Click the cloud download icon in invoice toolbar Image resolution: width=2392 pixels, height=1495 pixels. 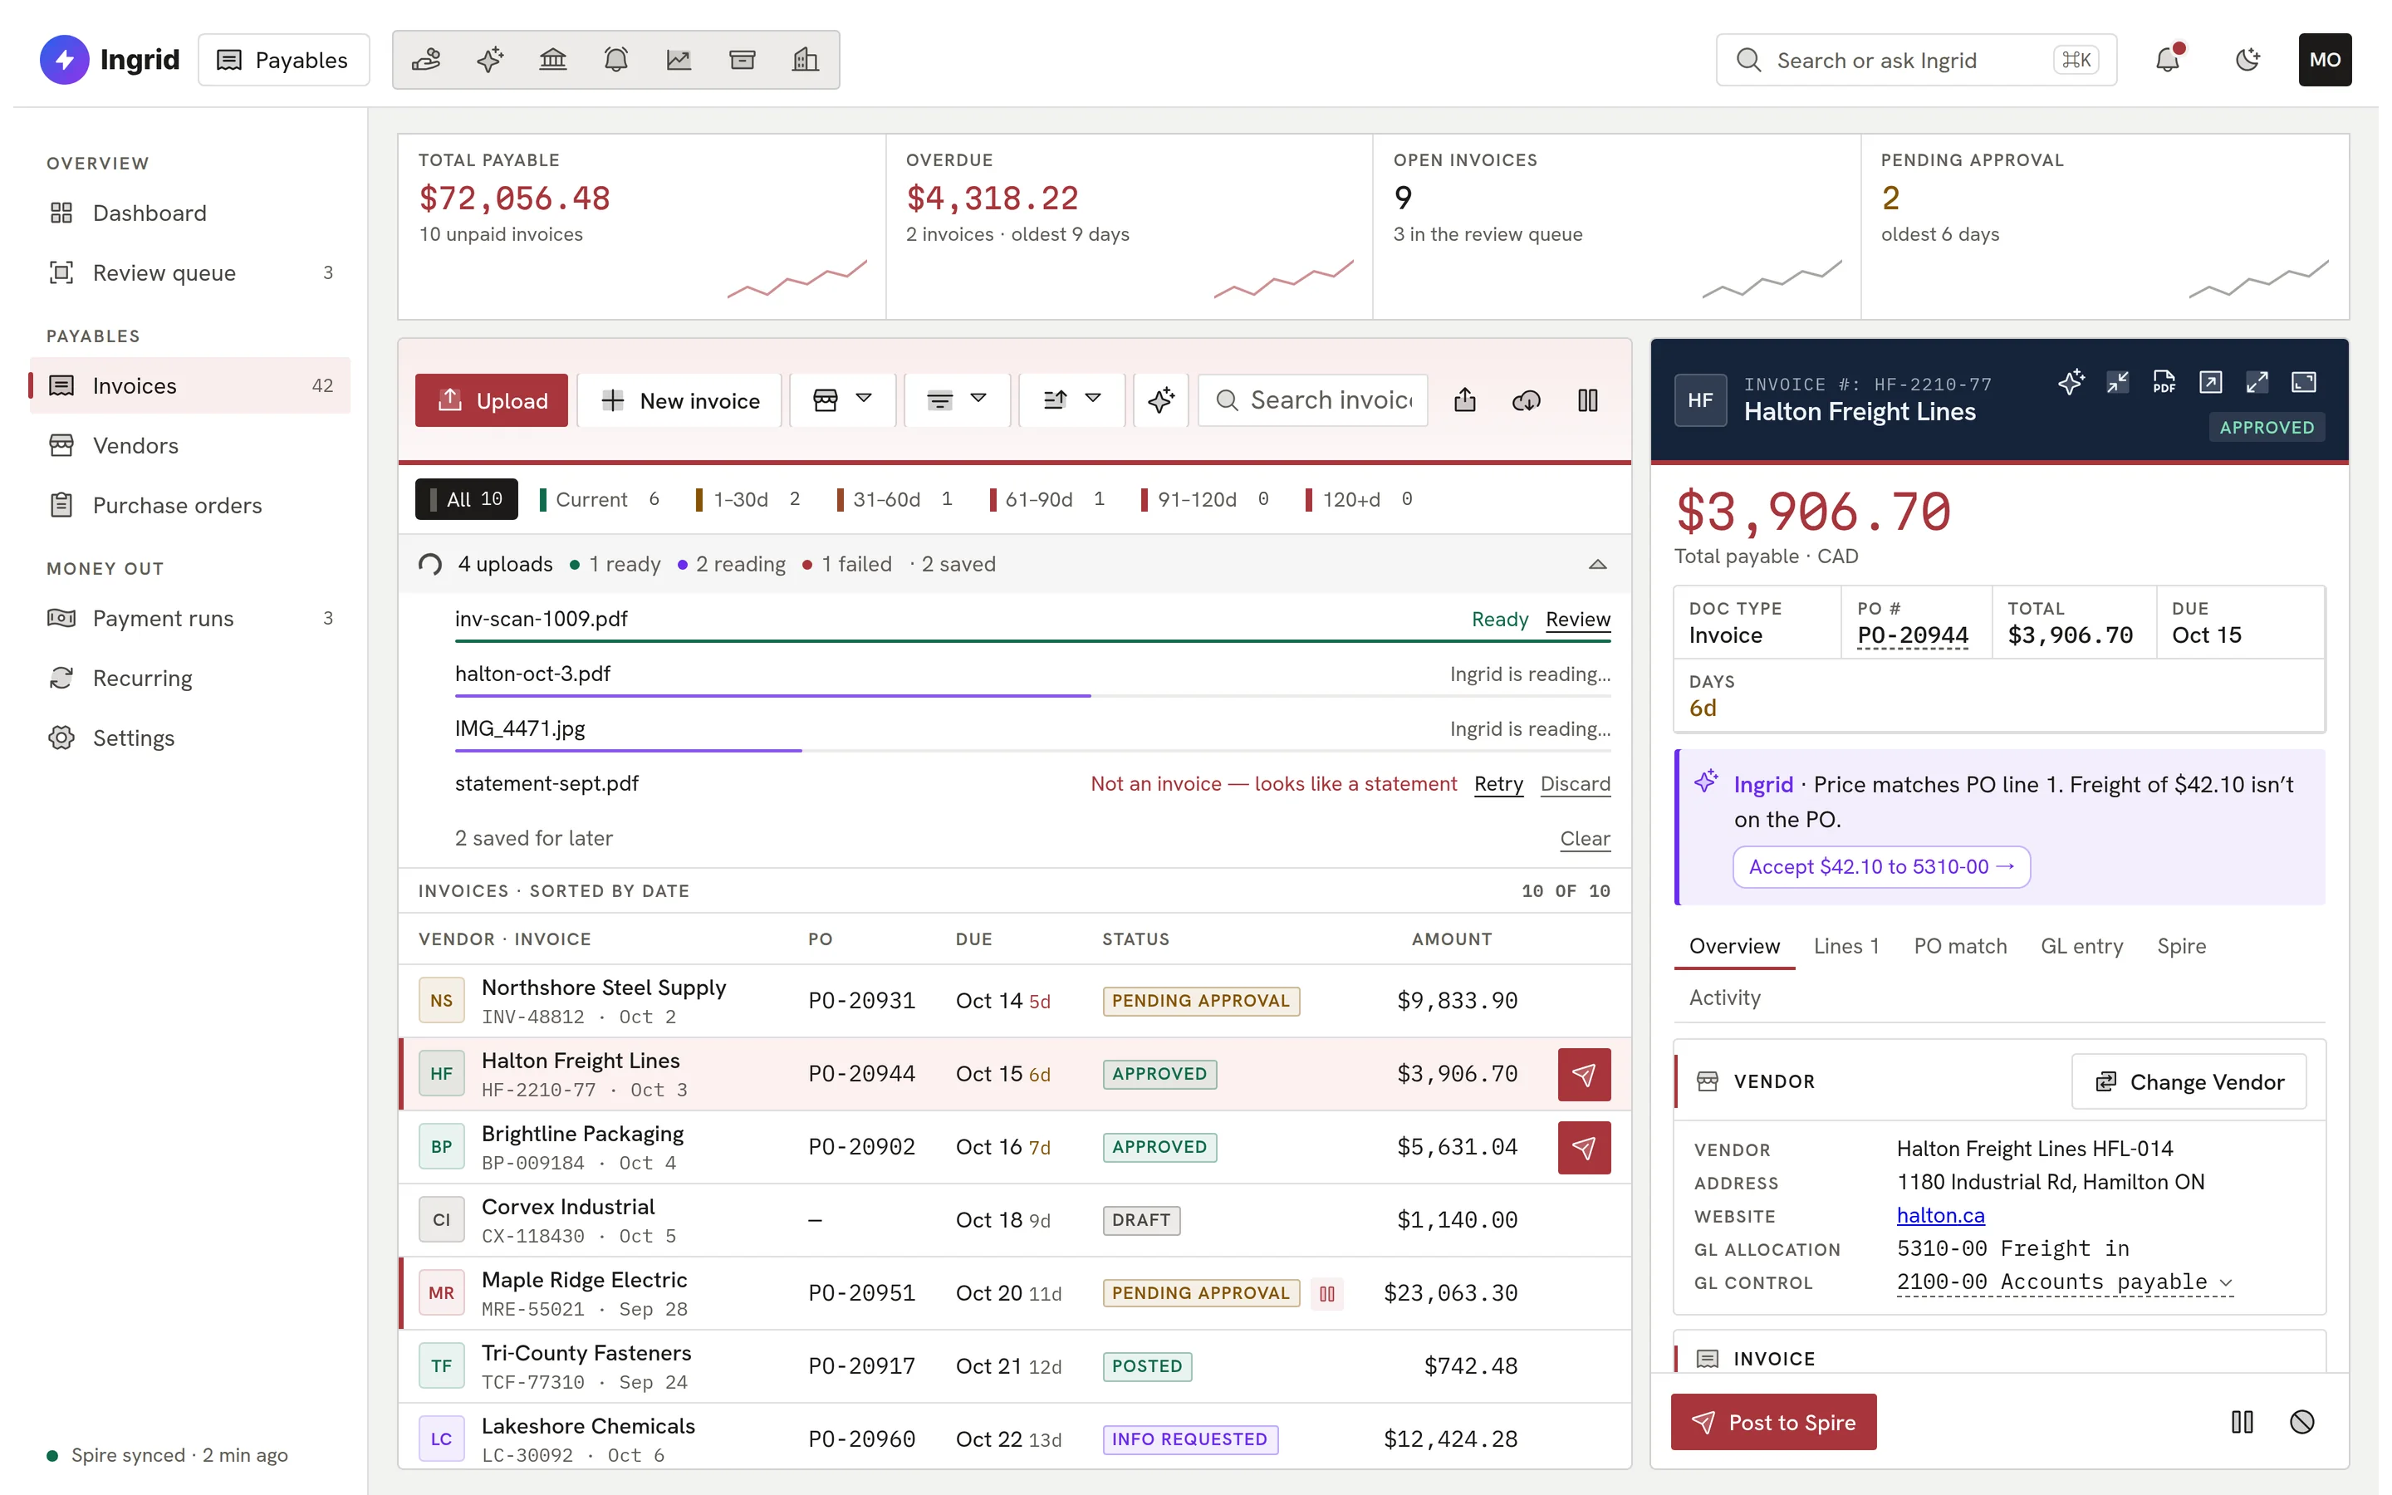point(1526,400)
